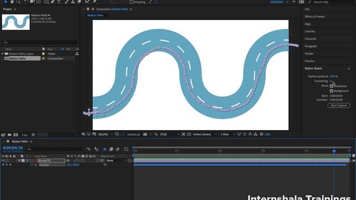Collapse layer 1 properties with twirl arrow

[19, 161]
